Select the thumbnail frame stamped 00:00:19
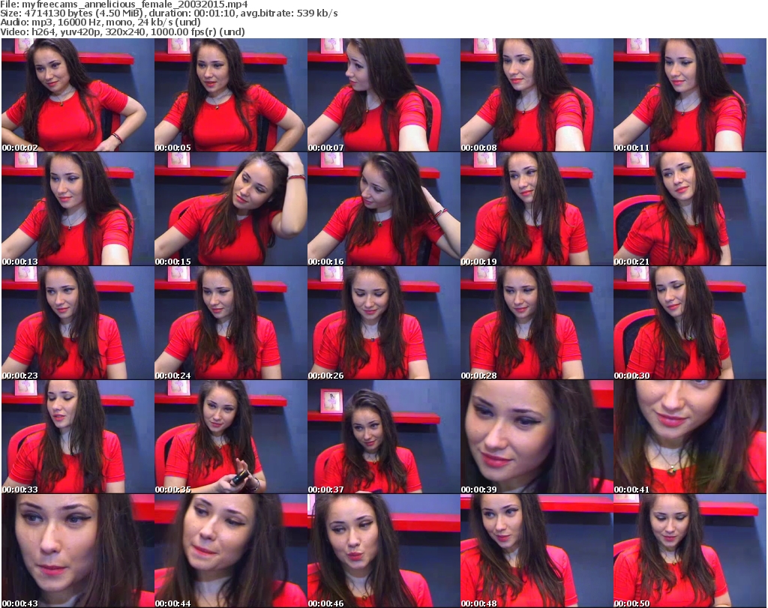Viewport: 768px width, 608px height. coord(536,209)
